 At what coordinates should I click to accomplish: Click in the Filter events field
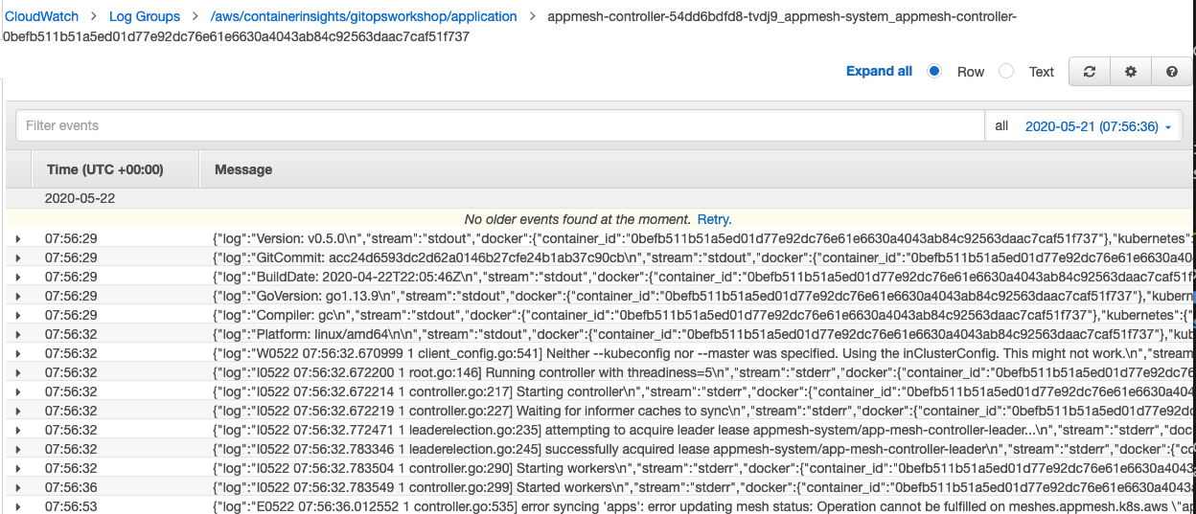tap(498, 126)
